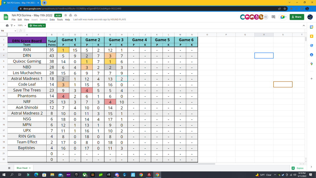This screenshot has height=178, width=316.
Task: Open the Help menu
Action: (67, 20)
